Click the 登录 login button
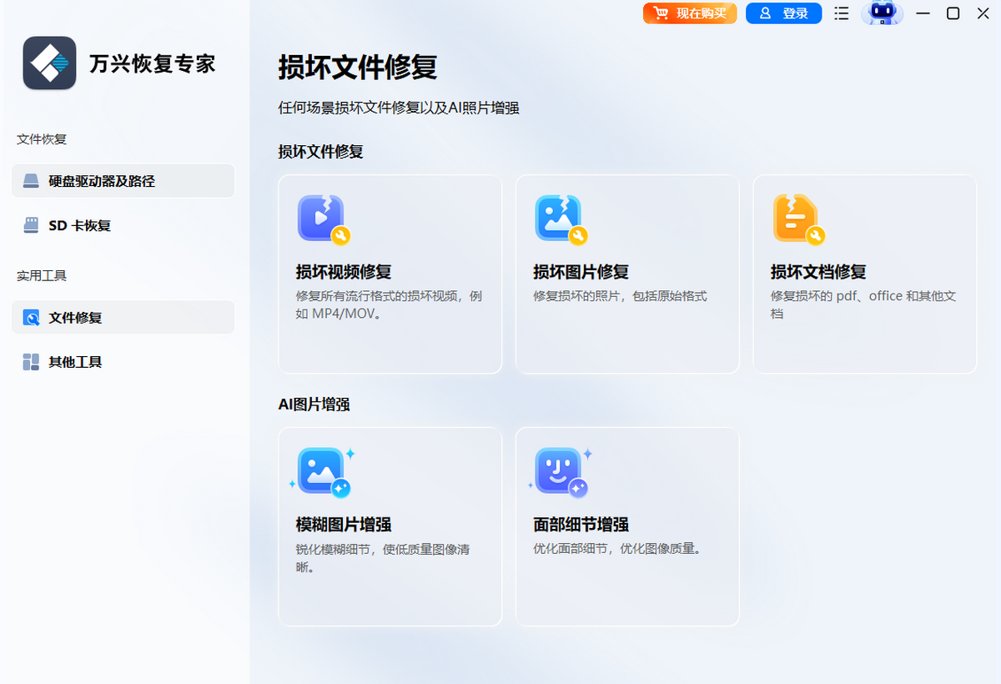 pos(783,13)
